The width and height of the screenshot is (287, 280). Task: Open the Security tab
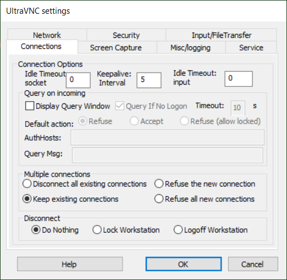[x=126, y=35]
